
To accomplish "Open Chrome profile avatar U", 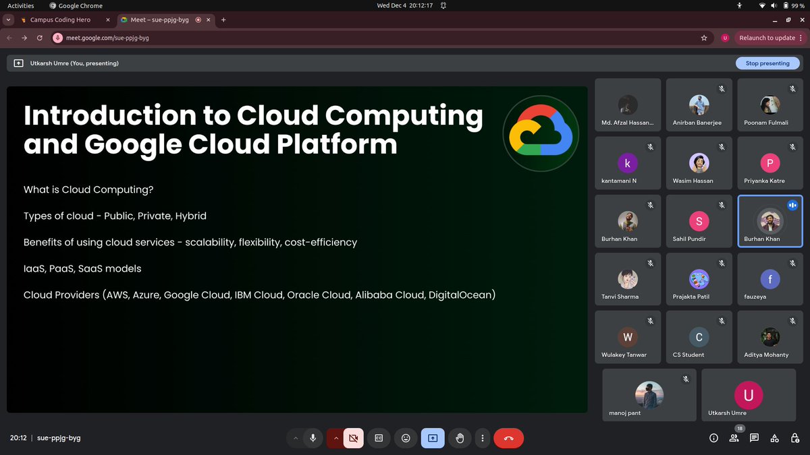I will click(x=725, y=38).
